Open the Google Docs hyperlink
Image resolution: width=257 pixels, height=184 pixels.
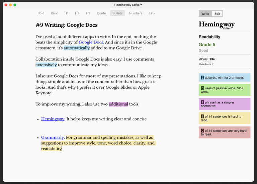(x=91, y=42)
